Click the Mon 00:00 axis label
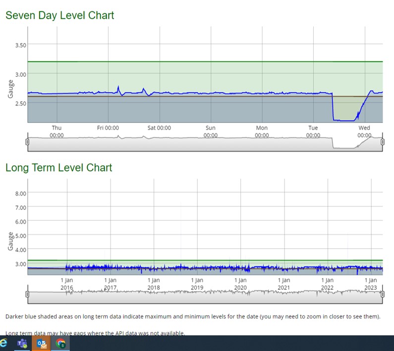 point(262,132)
